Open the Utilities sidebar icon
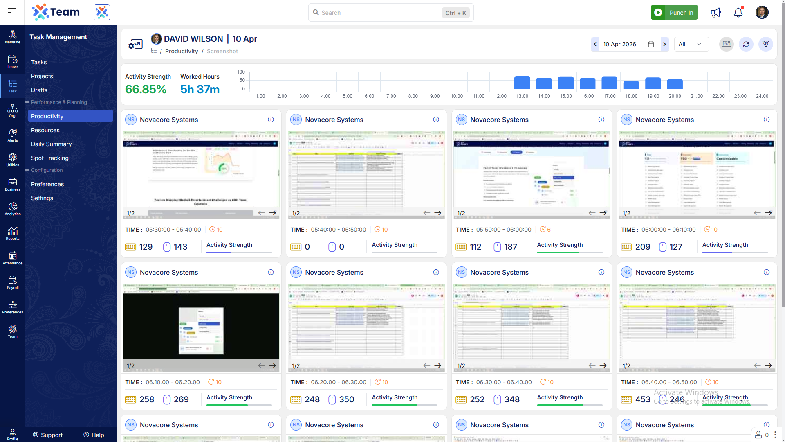Viewport: 785px width, 442px height. tap(12, 160)
